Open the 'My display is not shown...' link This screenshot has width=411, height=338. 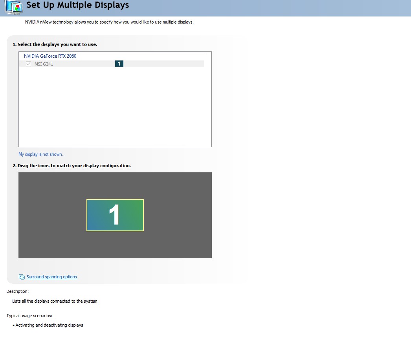tap(42, 154)
